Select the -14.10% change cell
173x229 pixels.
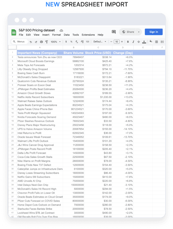click(123, 129)
